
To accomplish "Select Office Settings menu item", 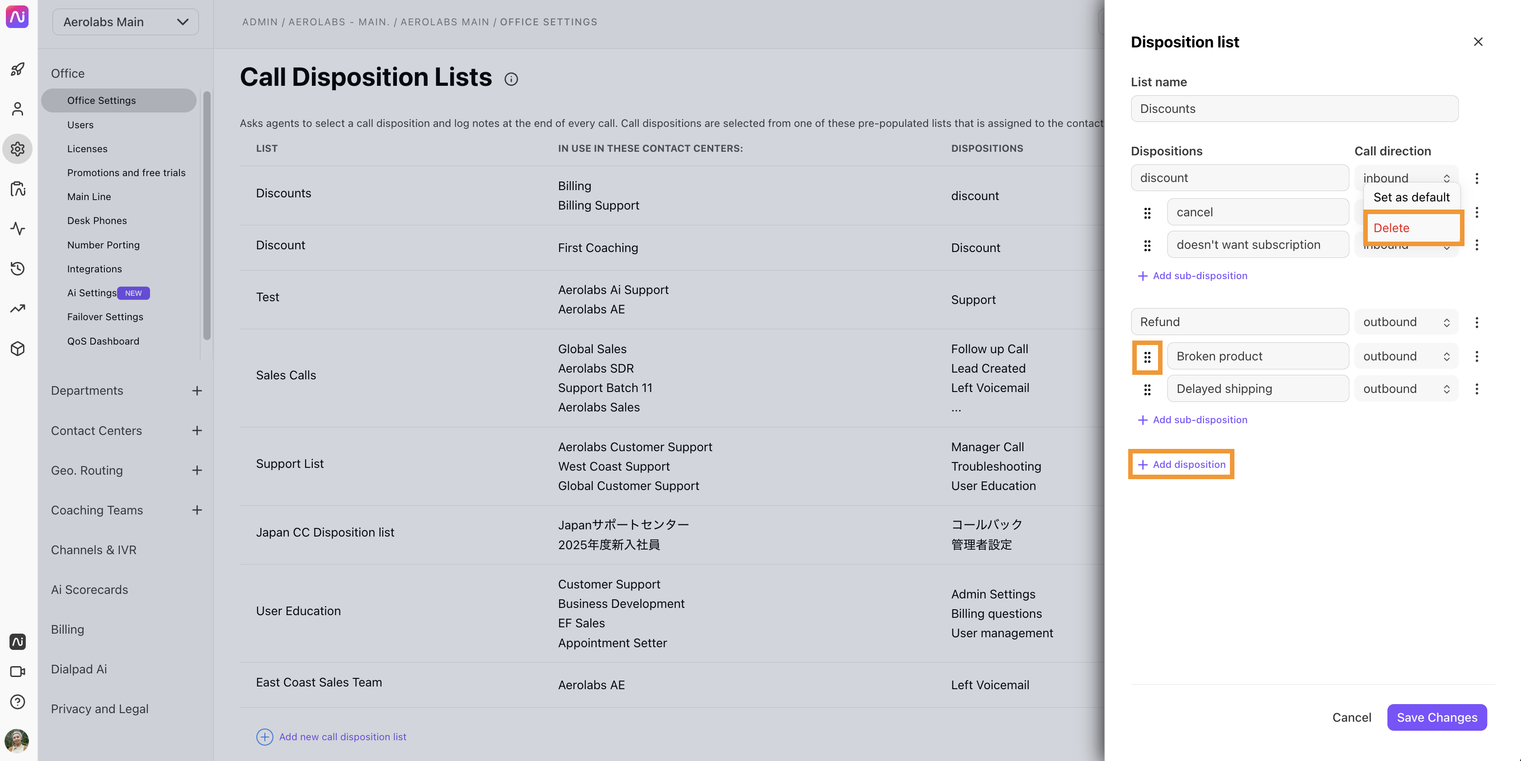I will click(101, 100).
